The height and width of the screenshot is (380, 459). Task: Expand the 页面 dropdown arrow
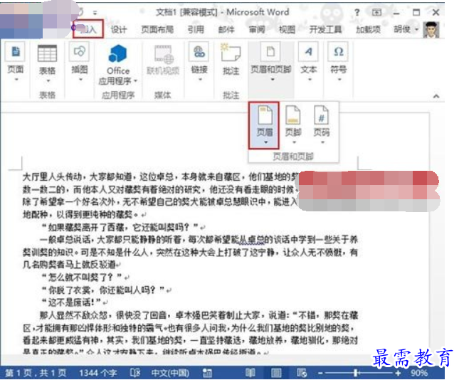tap(16, 79)
